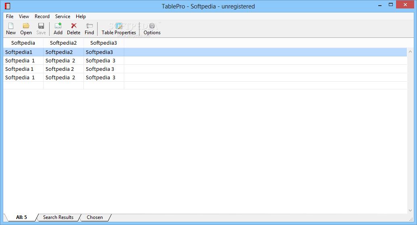The height and width of the screenshot is (225, 417).
Task: Switch to the All: 5 tab
Action: click(x=21, y=217)
